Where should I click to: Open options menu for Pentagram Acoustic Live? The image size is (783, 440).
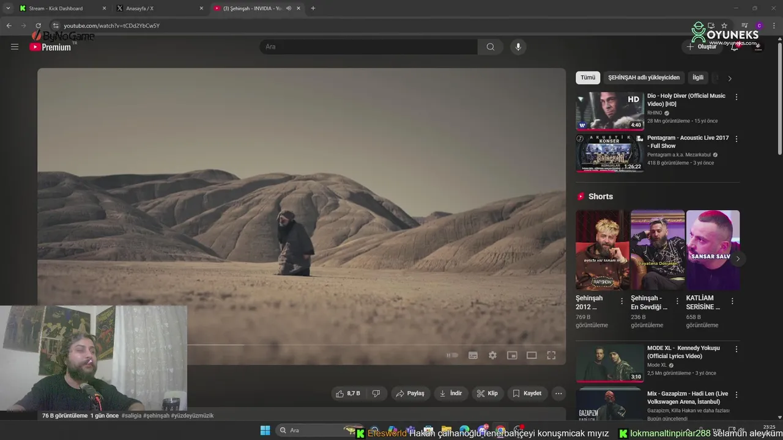click(x=737, y=139)
